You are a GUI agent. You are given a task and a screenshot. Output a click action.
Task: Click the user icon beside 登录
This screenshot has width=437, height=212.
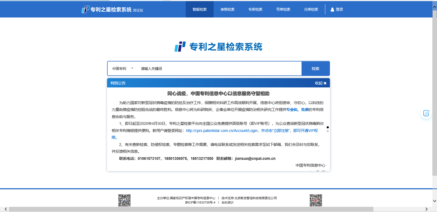[x=332, y=10]
